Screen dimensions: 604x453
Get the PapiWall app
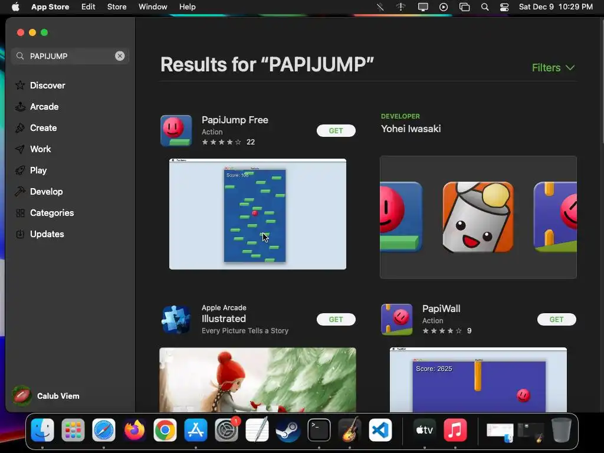tap(557, 319)
